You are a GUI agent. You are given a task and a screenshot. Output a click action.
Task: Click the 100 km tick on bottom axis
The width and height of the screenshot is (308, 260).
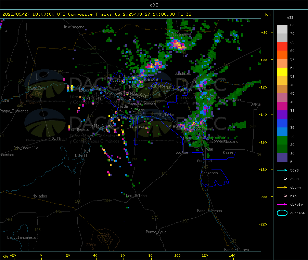click(x=177, y=255)
